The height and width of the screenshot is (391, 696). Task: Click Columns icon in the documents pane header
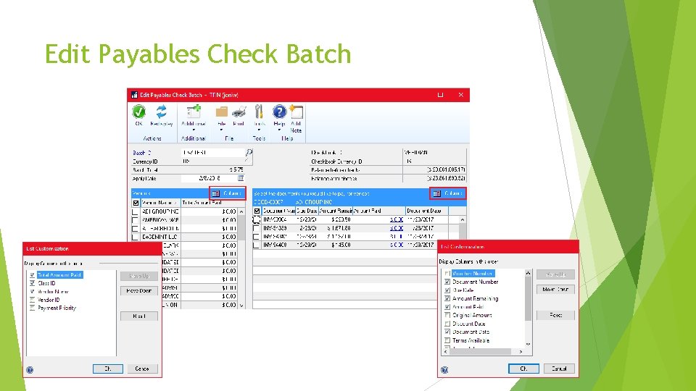pyautogui.click(x=436, y=193)
